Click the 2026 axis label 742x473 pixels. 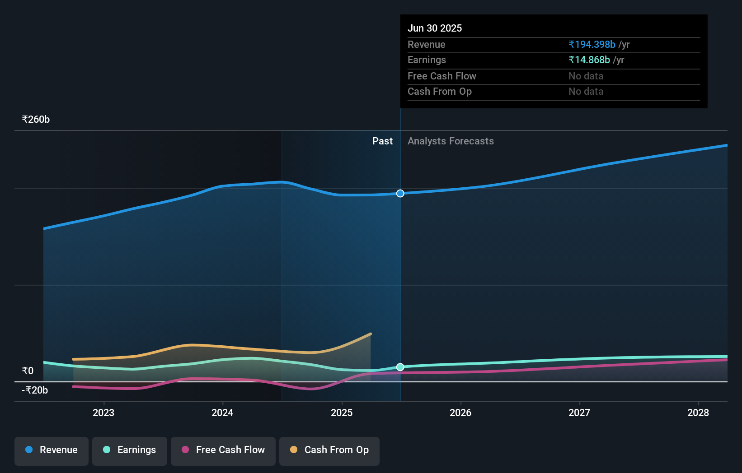[x=460, y=413]
